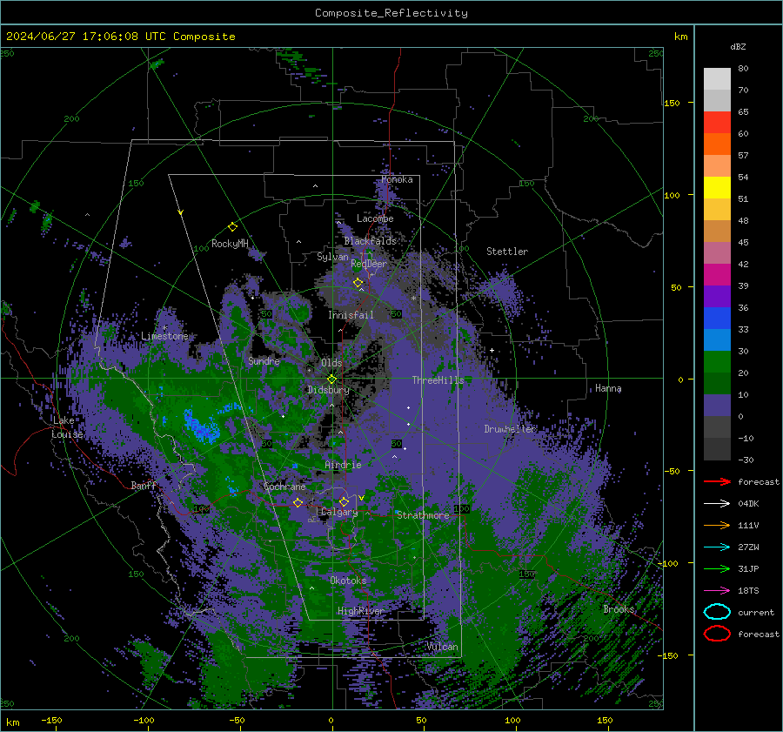Click the Lacombe map label
The image size is (783, 732).
(x=375, y=218)
